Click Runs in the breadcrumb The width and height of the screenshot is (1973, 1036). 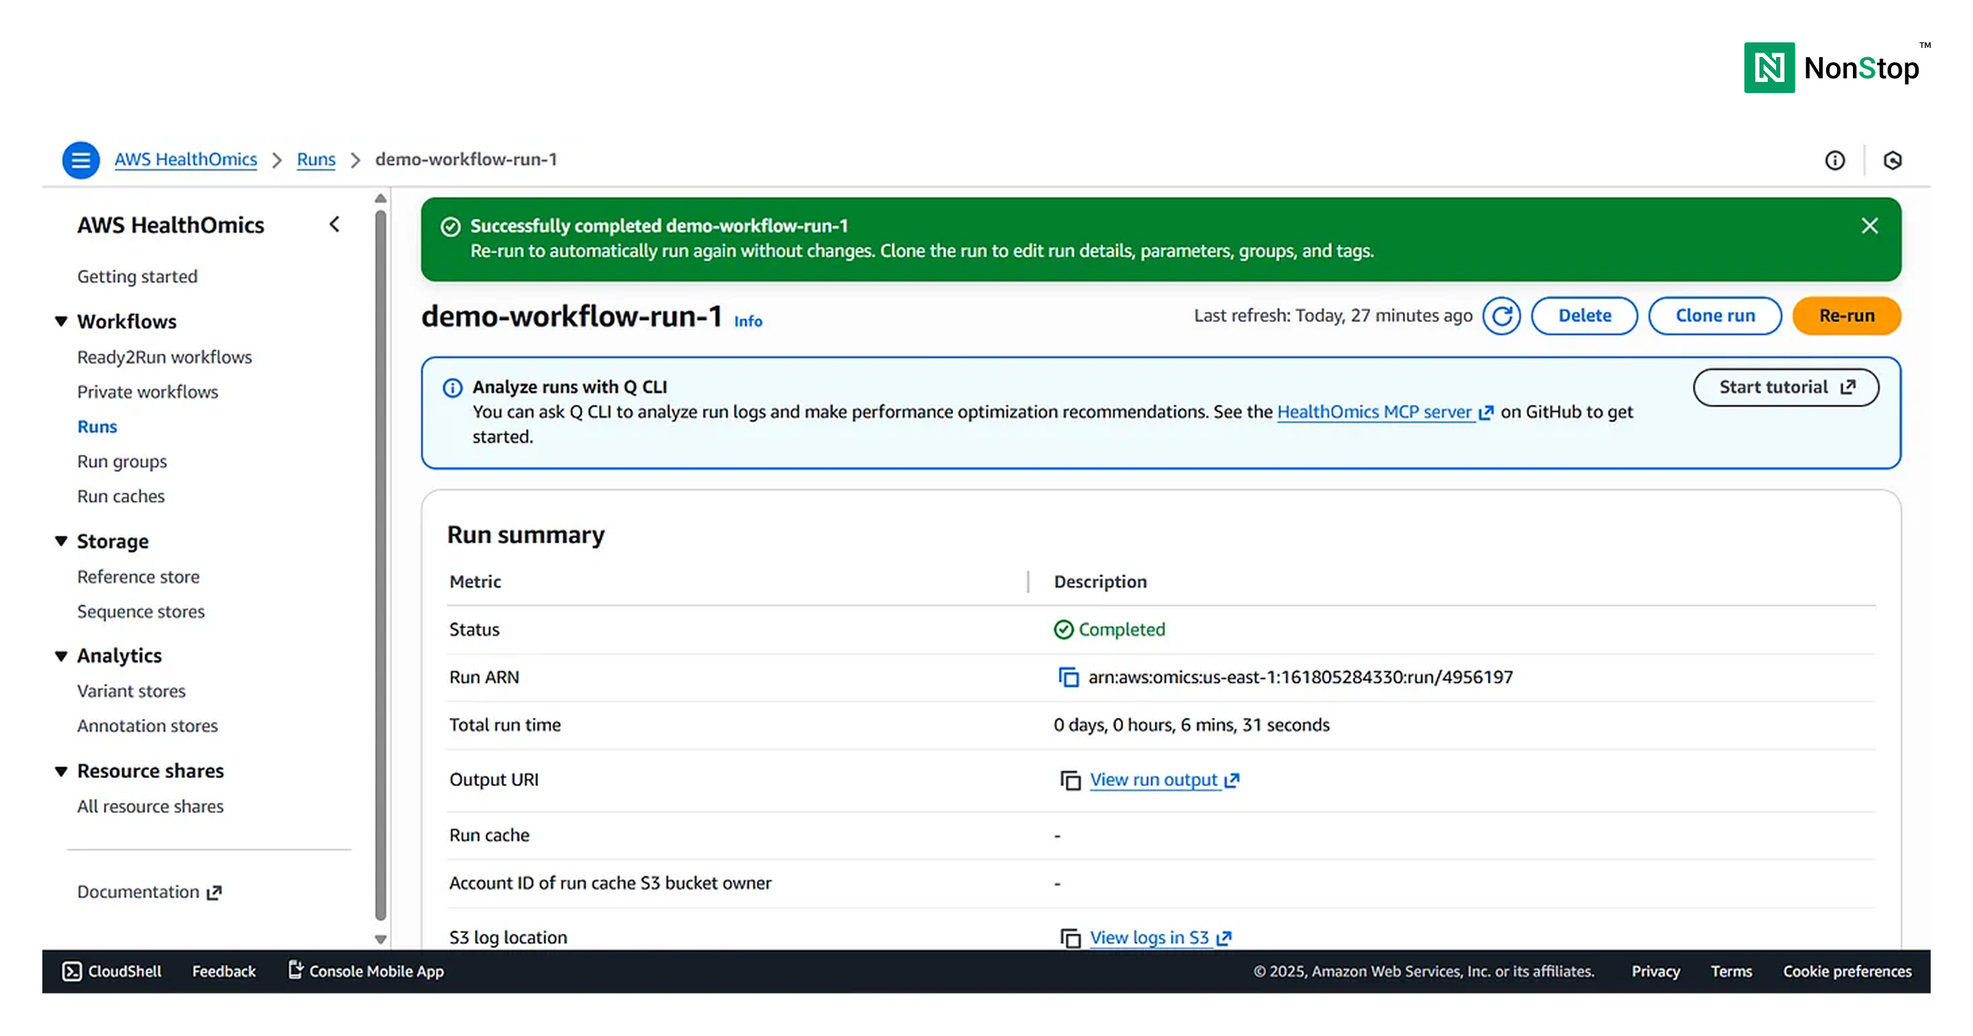point(315,159)
